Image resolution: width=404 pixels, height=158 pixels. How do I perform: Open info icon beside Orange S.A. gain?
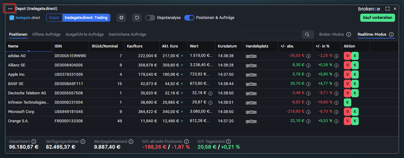pos(308,121)
